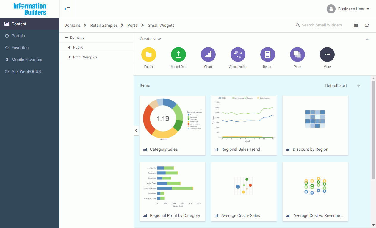Click the Business User avatar icon

pos(331,9)
